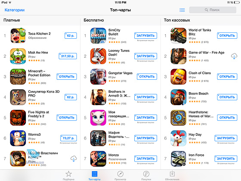The width and height of the screenshot is (241, 181).
Task: Tap ЗАГРУЗИТЬ for Hay Day
Action: pos(226,138)
